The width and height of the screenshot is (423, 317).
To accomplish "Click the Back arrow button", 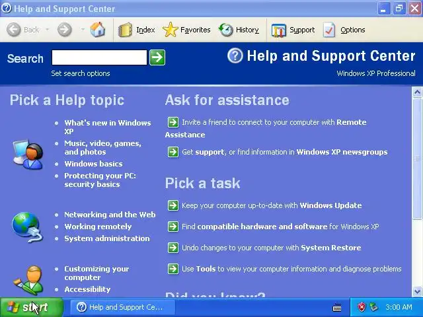I will pos(13,29).
